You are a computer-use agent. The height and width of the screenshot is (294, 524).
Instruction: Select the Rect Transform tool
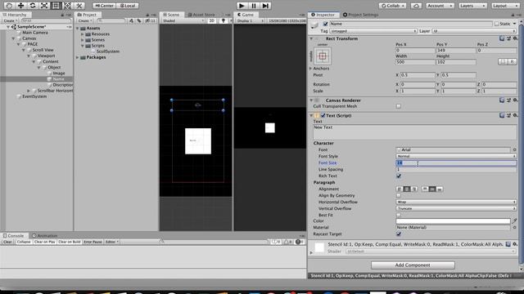pos(56,6)
